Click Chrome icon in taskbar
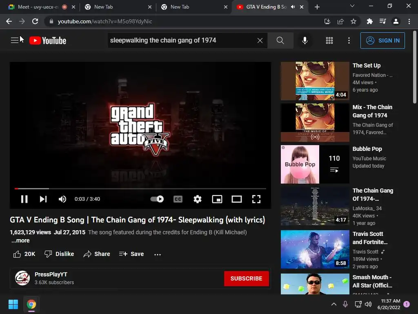This screenshot has height=314, width=418. 31,304
